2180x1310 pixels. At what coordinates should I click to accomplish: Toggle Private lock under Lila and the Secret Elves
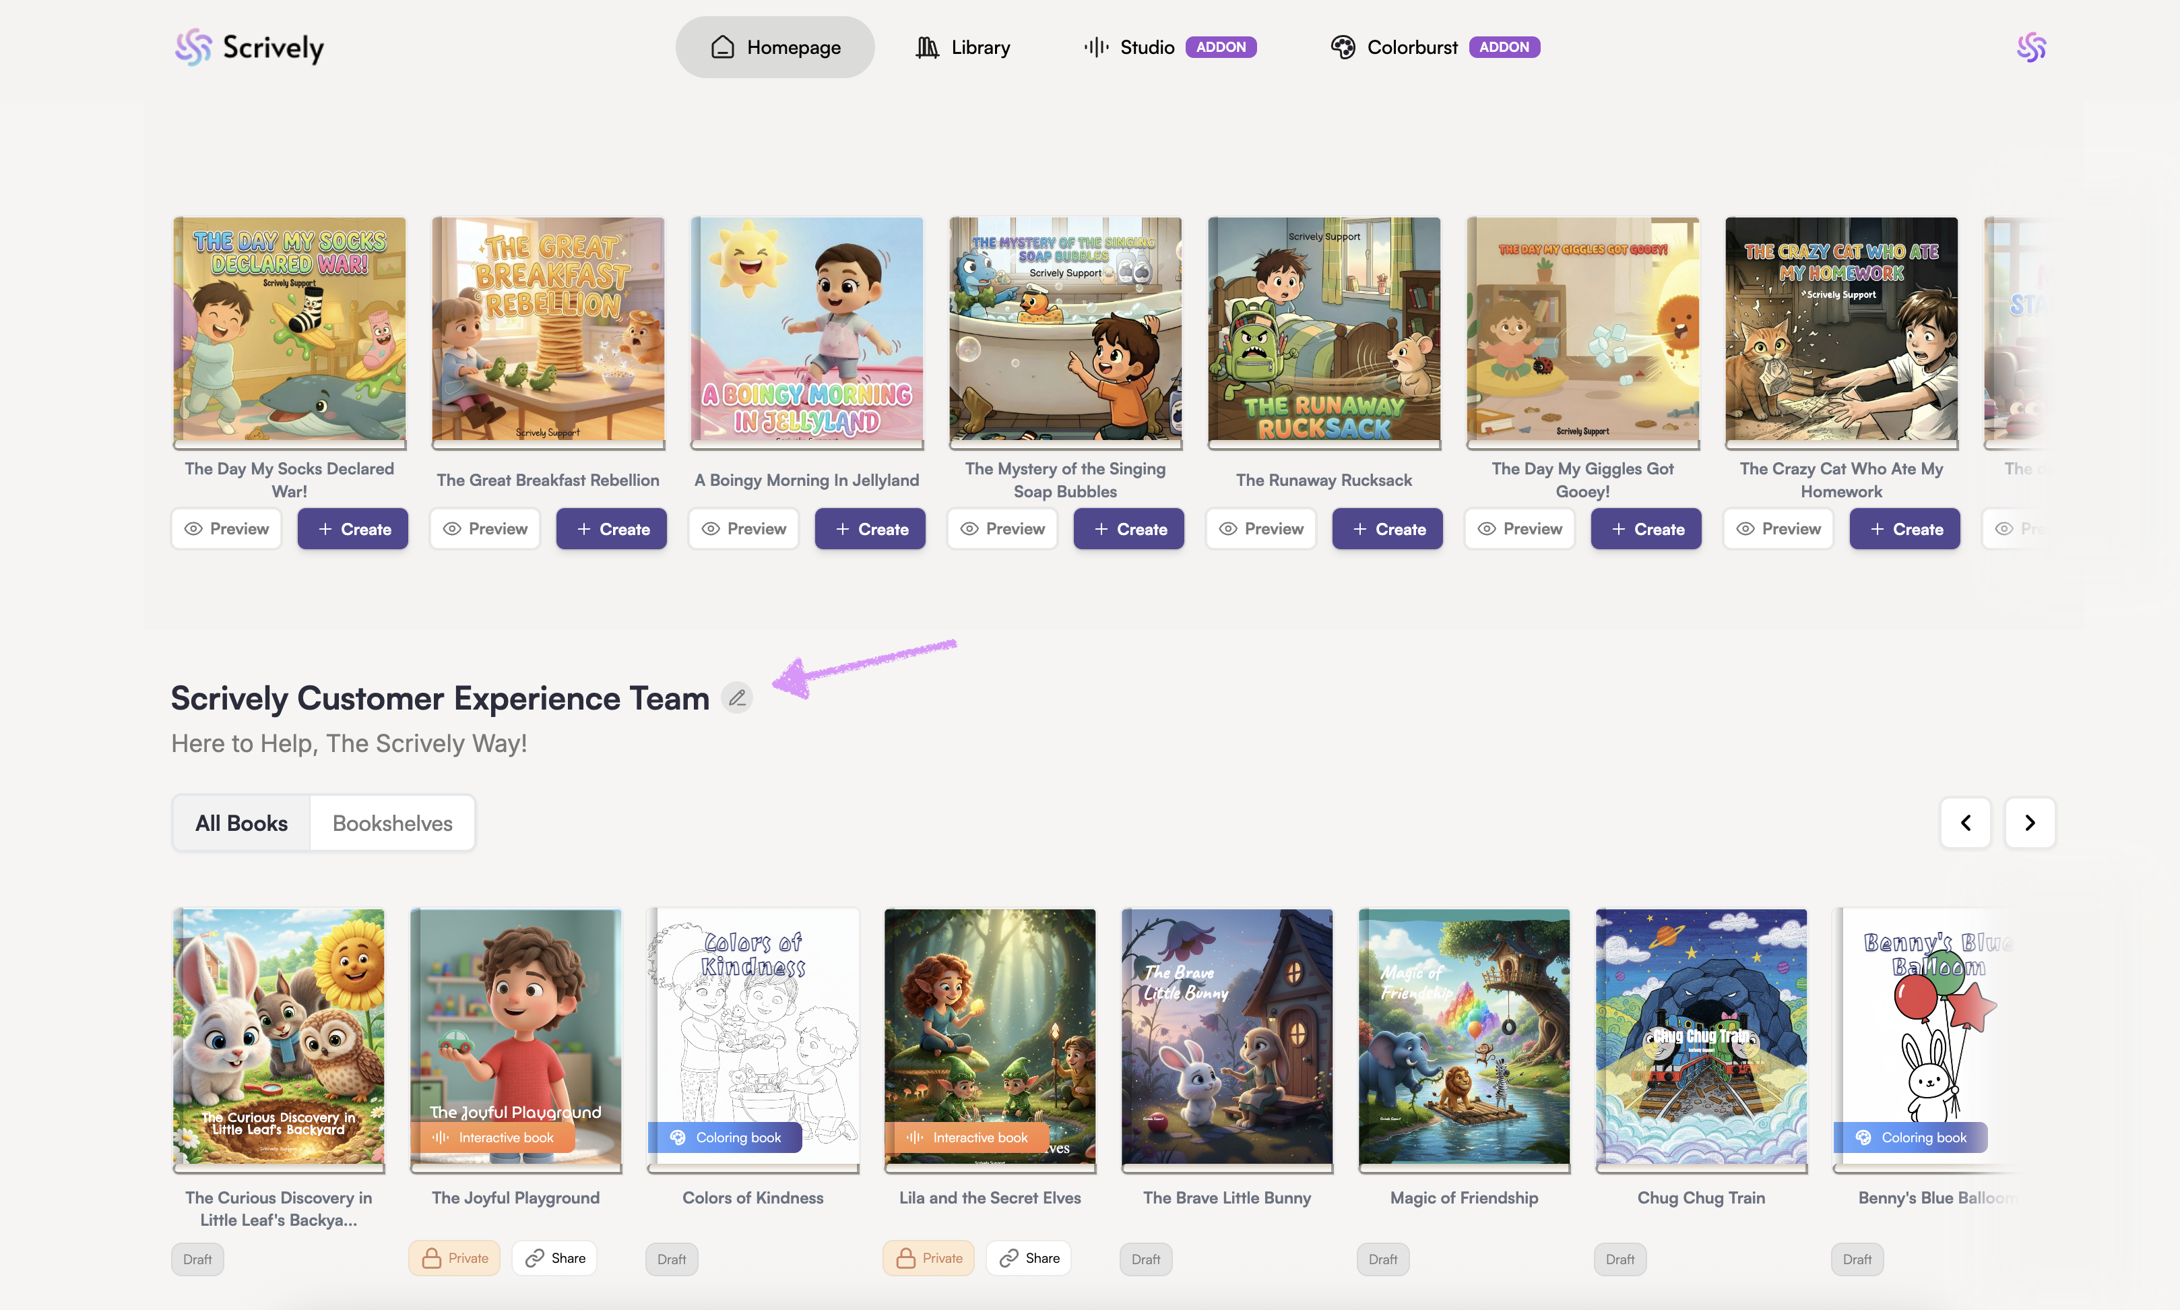point(928,1258)
